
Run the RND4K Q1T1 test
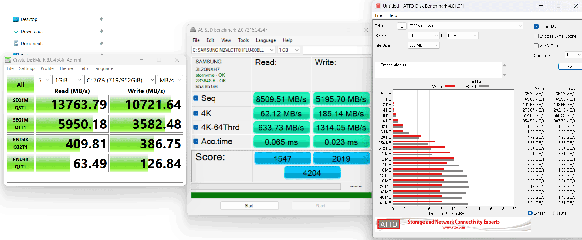pos(21,163)
